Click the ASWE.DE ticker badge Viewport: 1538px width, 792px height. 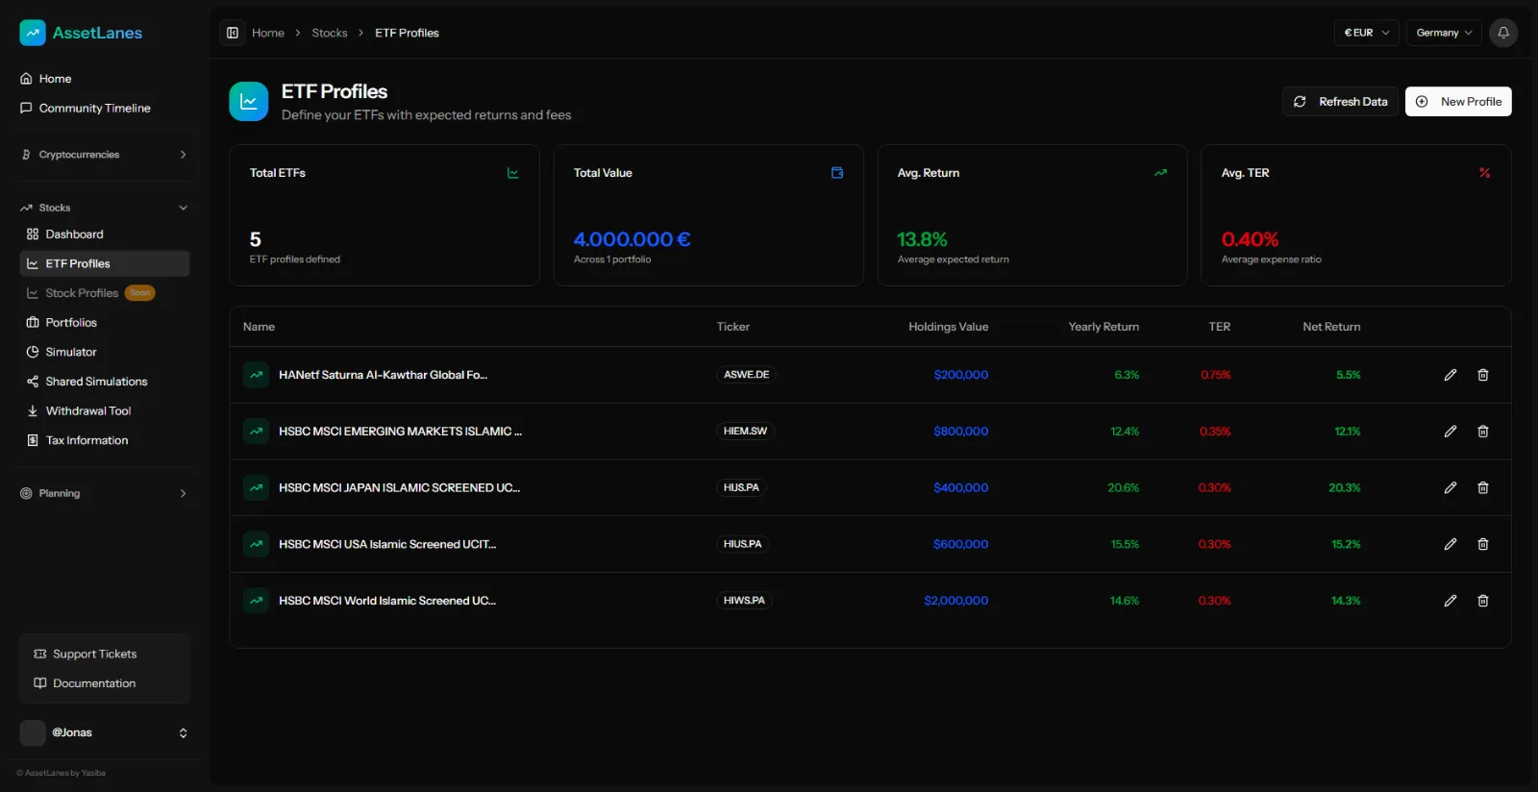[x=746, y=375]
